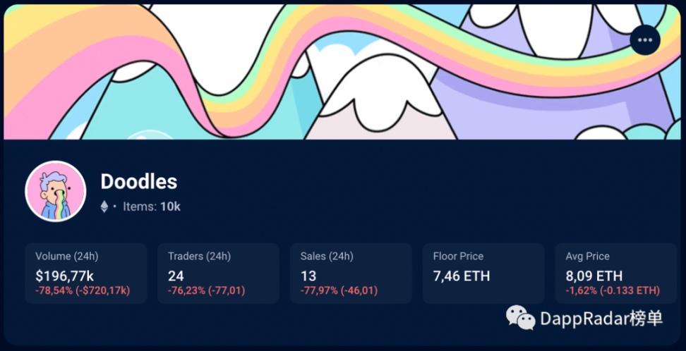The image size is (686, 351).
Task: Open the Floor Price stat card
Action: click(483, 273)
